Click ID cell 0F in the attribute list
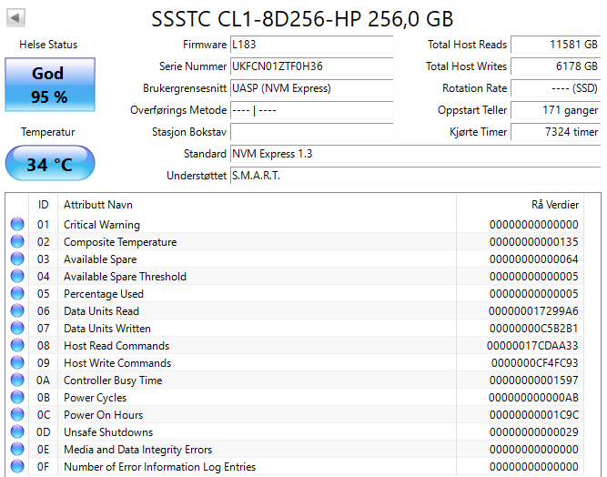This screenshot has width=607, height=477. click(x=44, y=467)
